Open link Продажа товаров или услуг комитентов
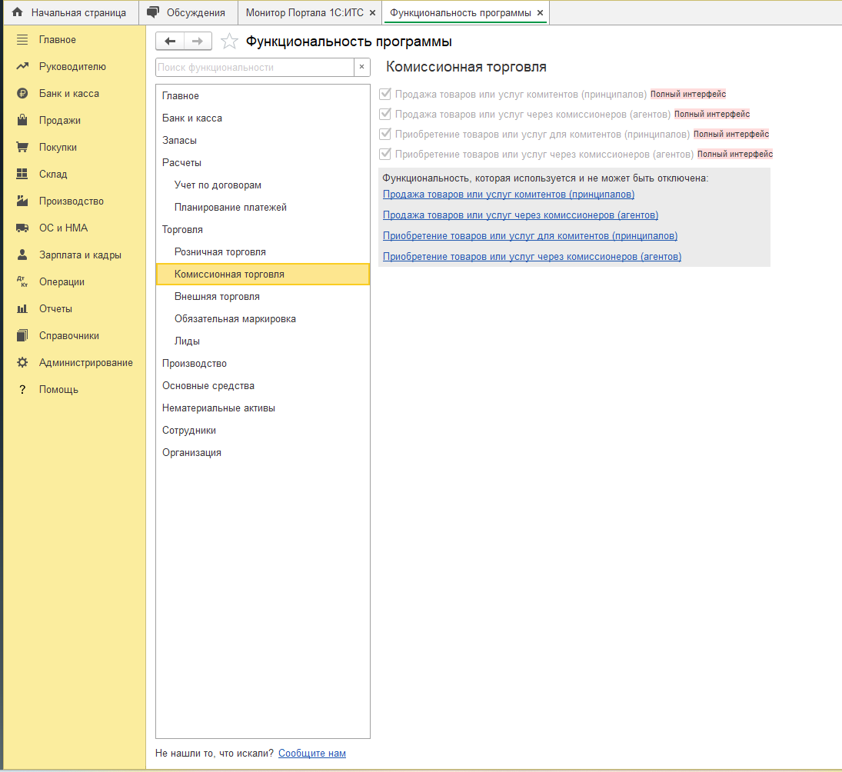 pyautogui.click(x=508, y=195)
